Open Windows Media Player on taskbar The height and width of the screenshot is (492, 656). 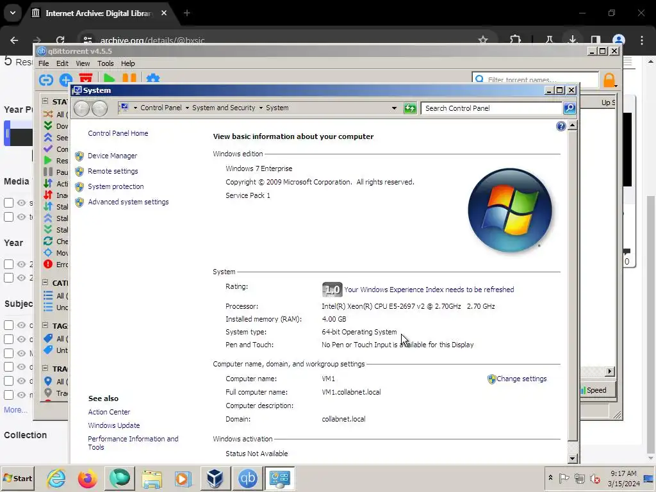tap(183, 479)
